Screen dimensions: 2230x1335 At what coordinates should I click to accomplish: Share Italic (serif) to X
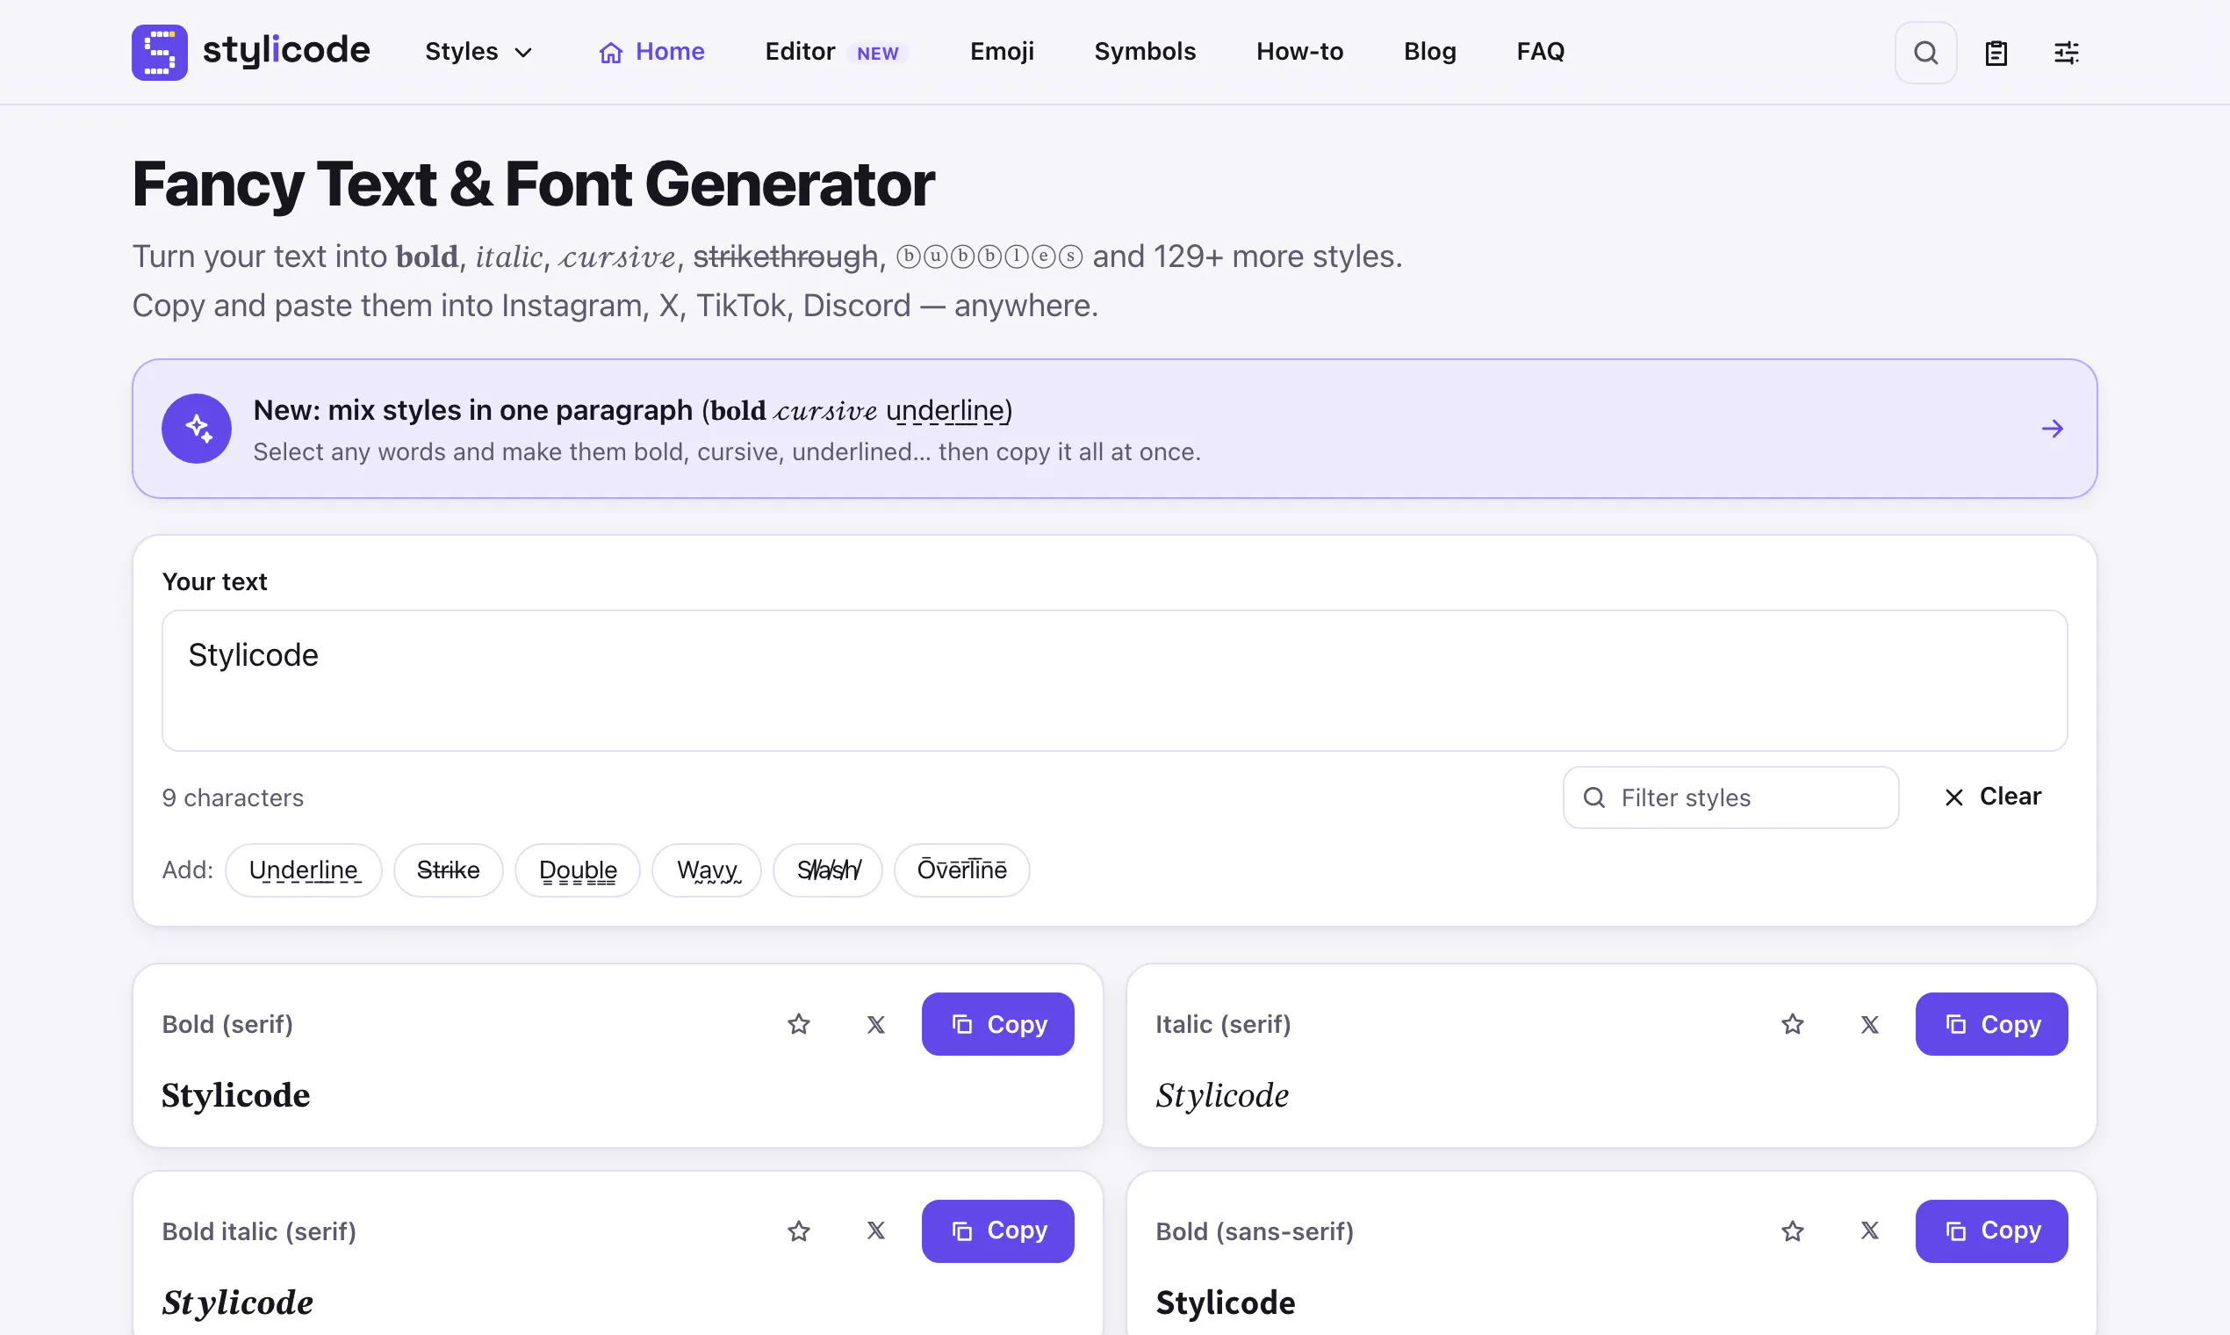pyautogui.click(x=1868, y=1024)
